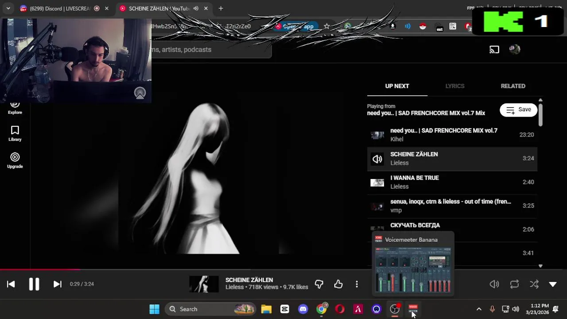Open the clock showing 1:12 PM

tap(537, 309)
